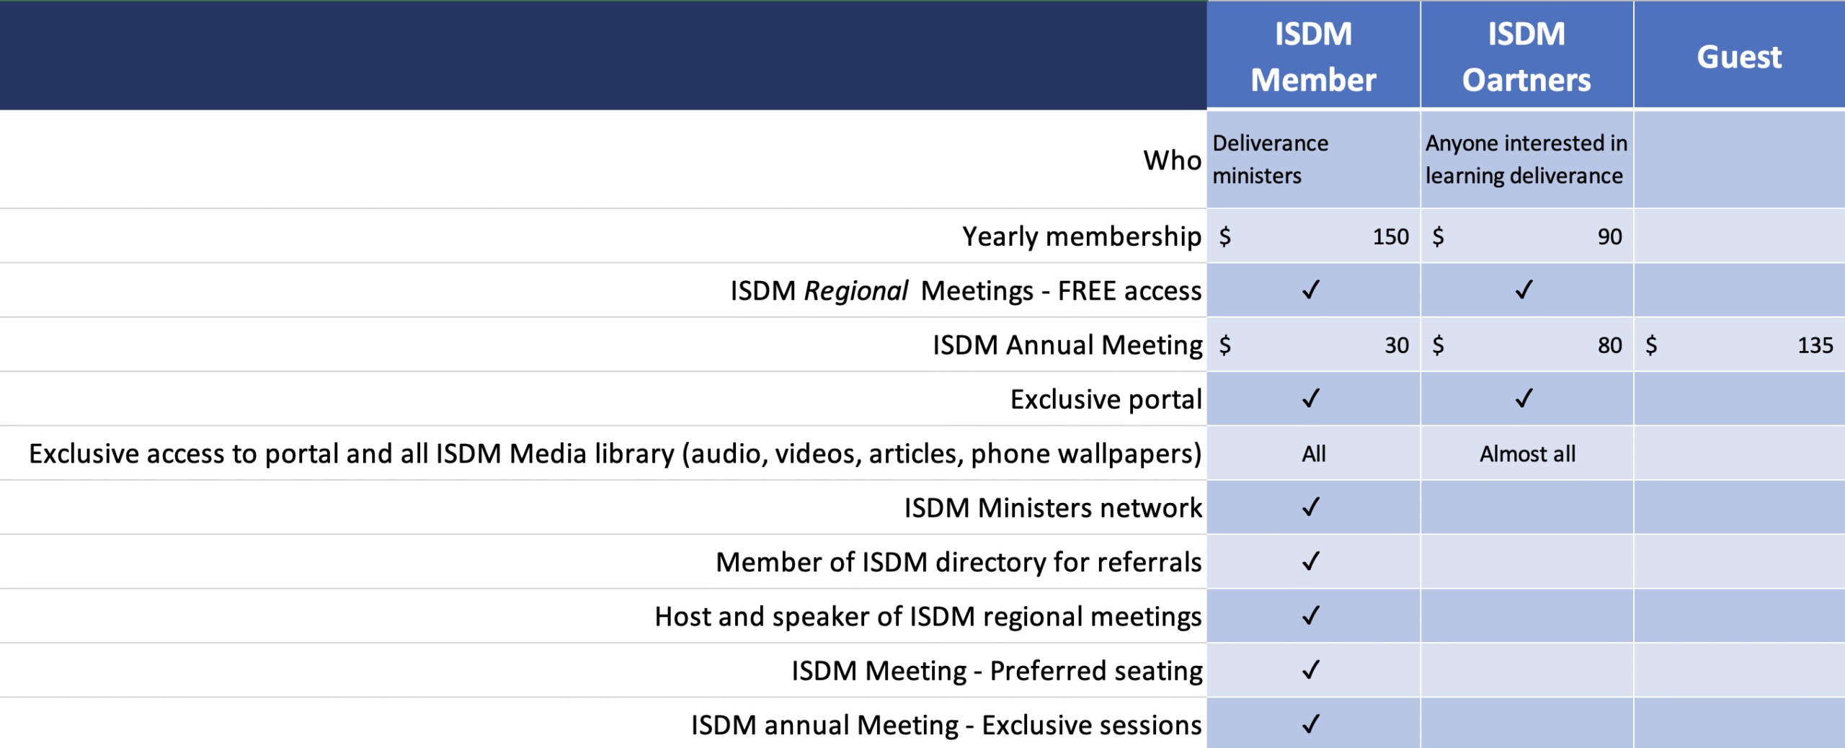Click the 'Almost all' media library cell
Screen dimensions: 1845x748
pyautogui.click(x=1526, y=454)
